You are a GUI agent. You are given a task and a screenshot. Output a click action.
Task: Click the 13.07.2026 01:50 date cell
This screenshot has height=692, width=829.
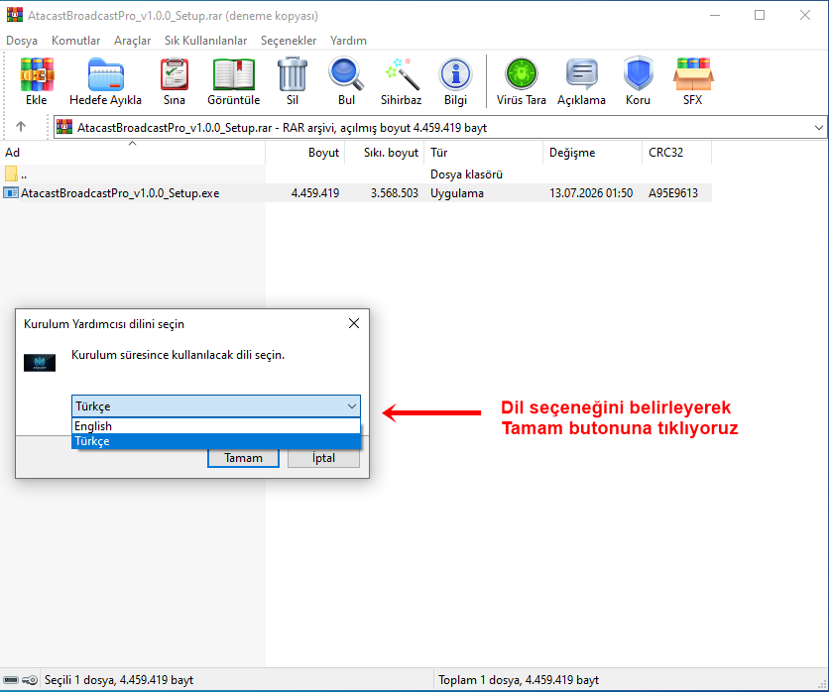pyautogui.click(x=591, y=193)
